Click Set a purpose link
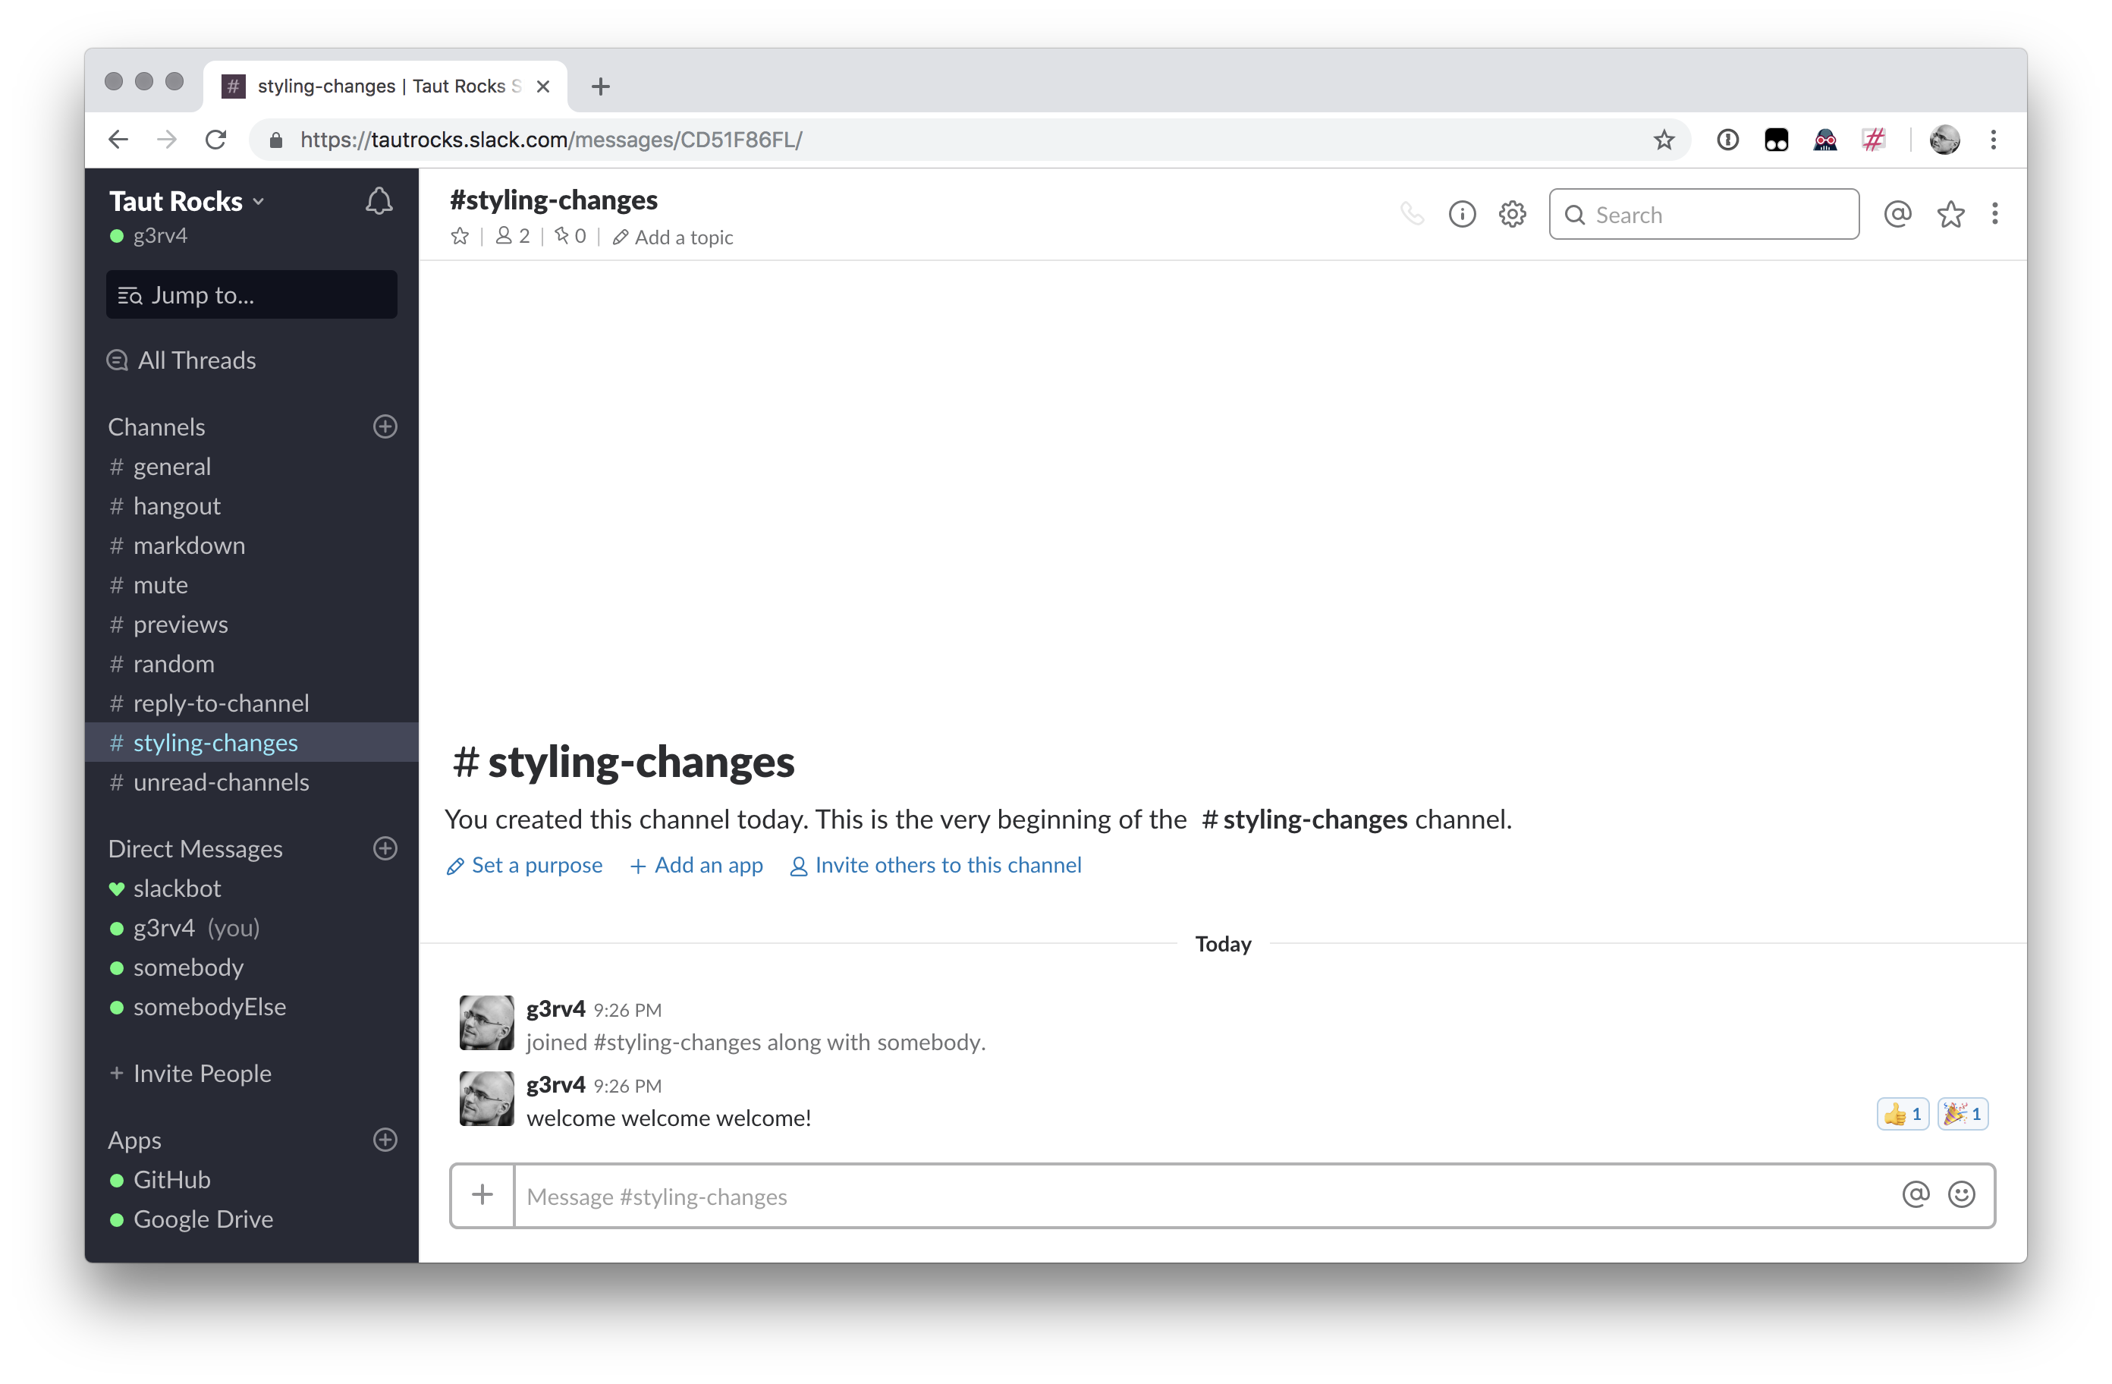Viewport: 2112px width, 1384px height. click(524, 866)
